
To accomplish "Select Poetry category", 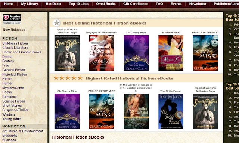I will [x=7, y=92].
